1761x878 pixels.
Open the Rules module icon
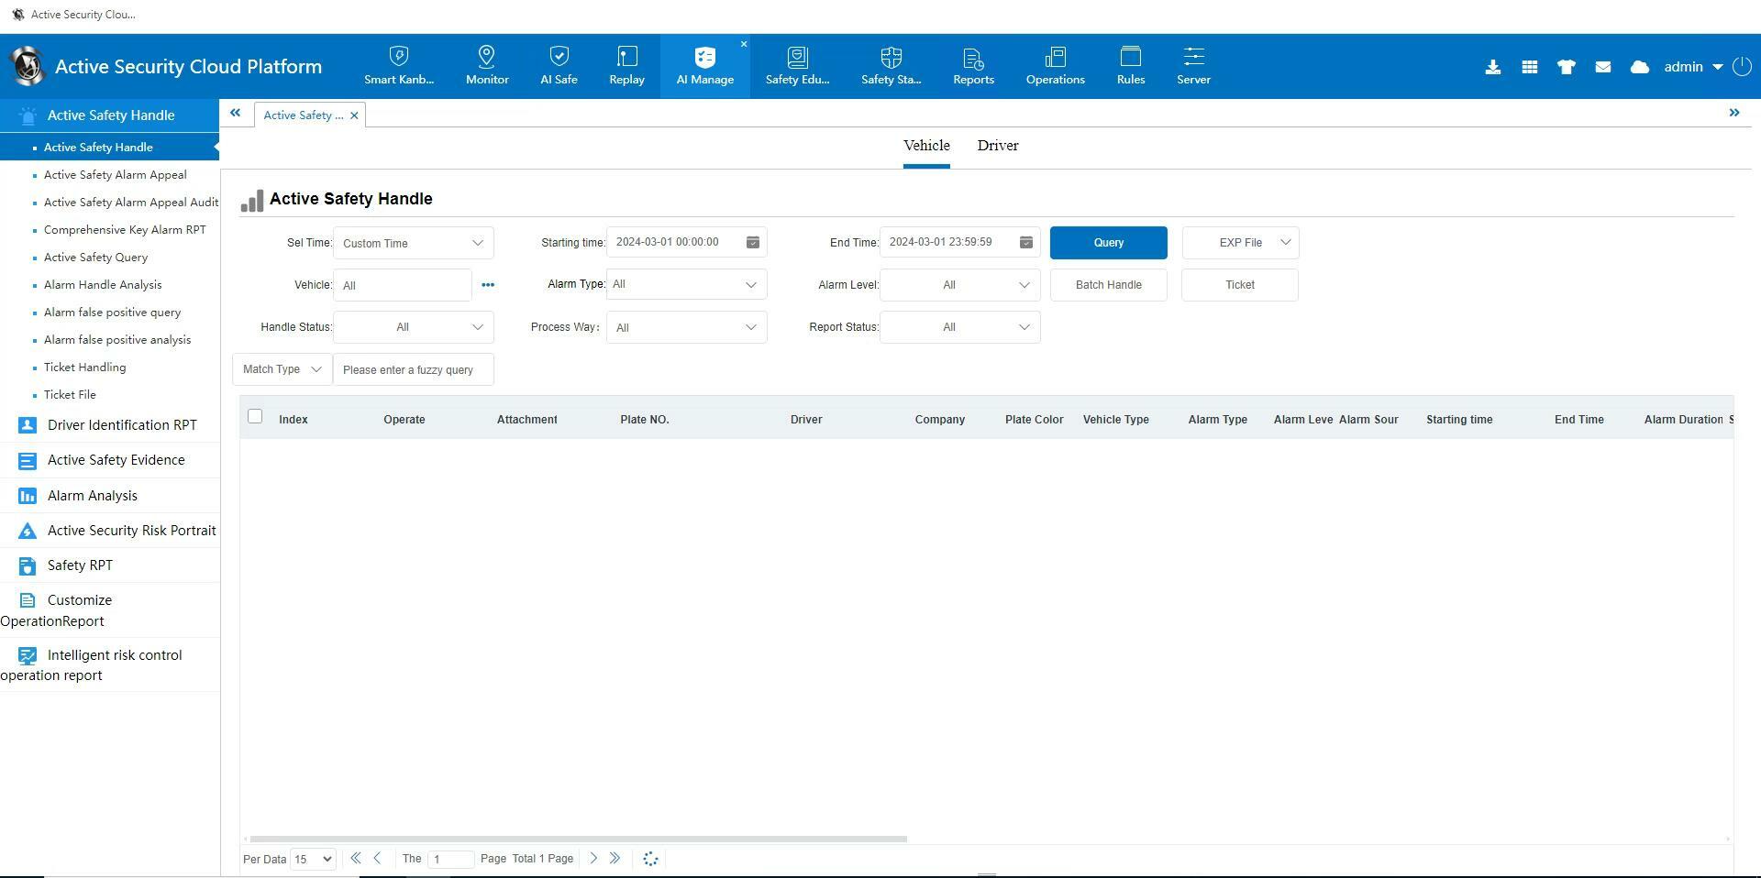(x=1130, y=57)
